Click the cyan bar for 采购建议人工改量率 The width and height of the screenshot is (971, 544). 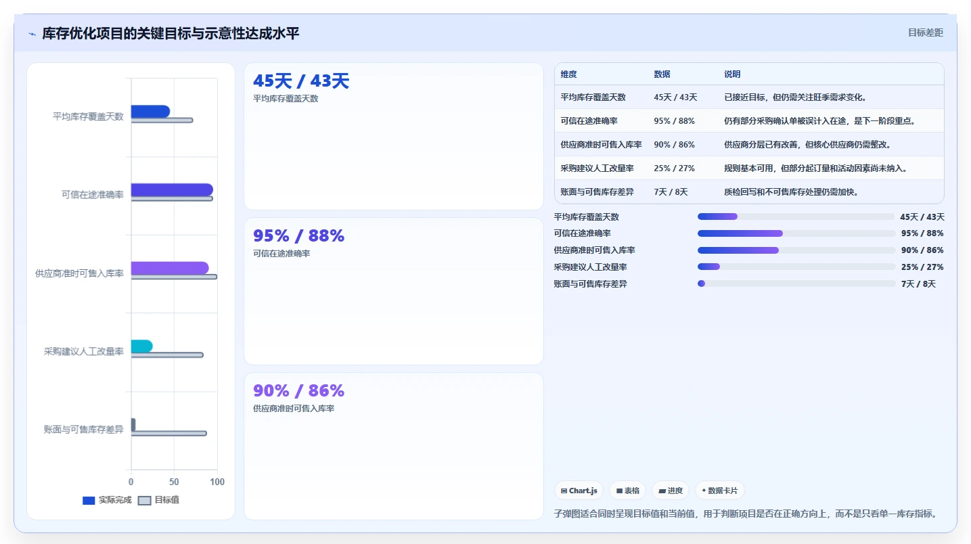(142, 346)
